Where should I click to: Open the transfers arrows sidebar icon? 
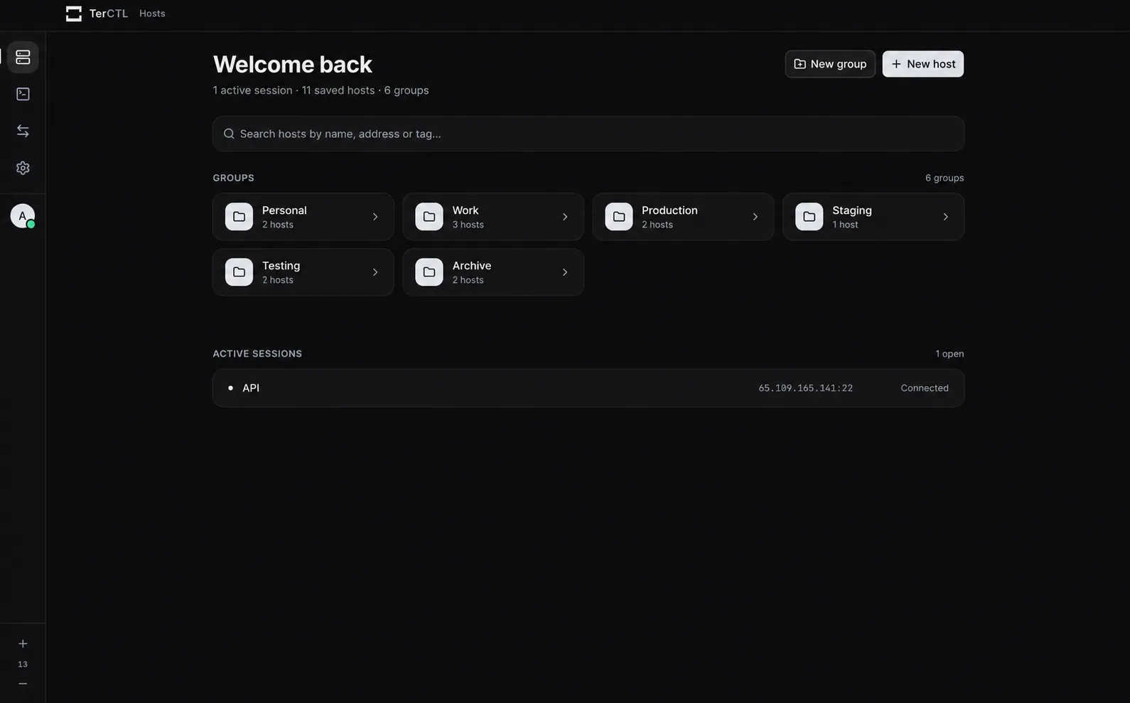(23, 131)
